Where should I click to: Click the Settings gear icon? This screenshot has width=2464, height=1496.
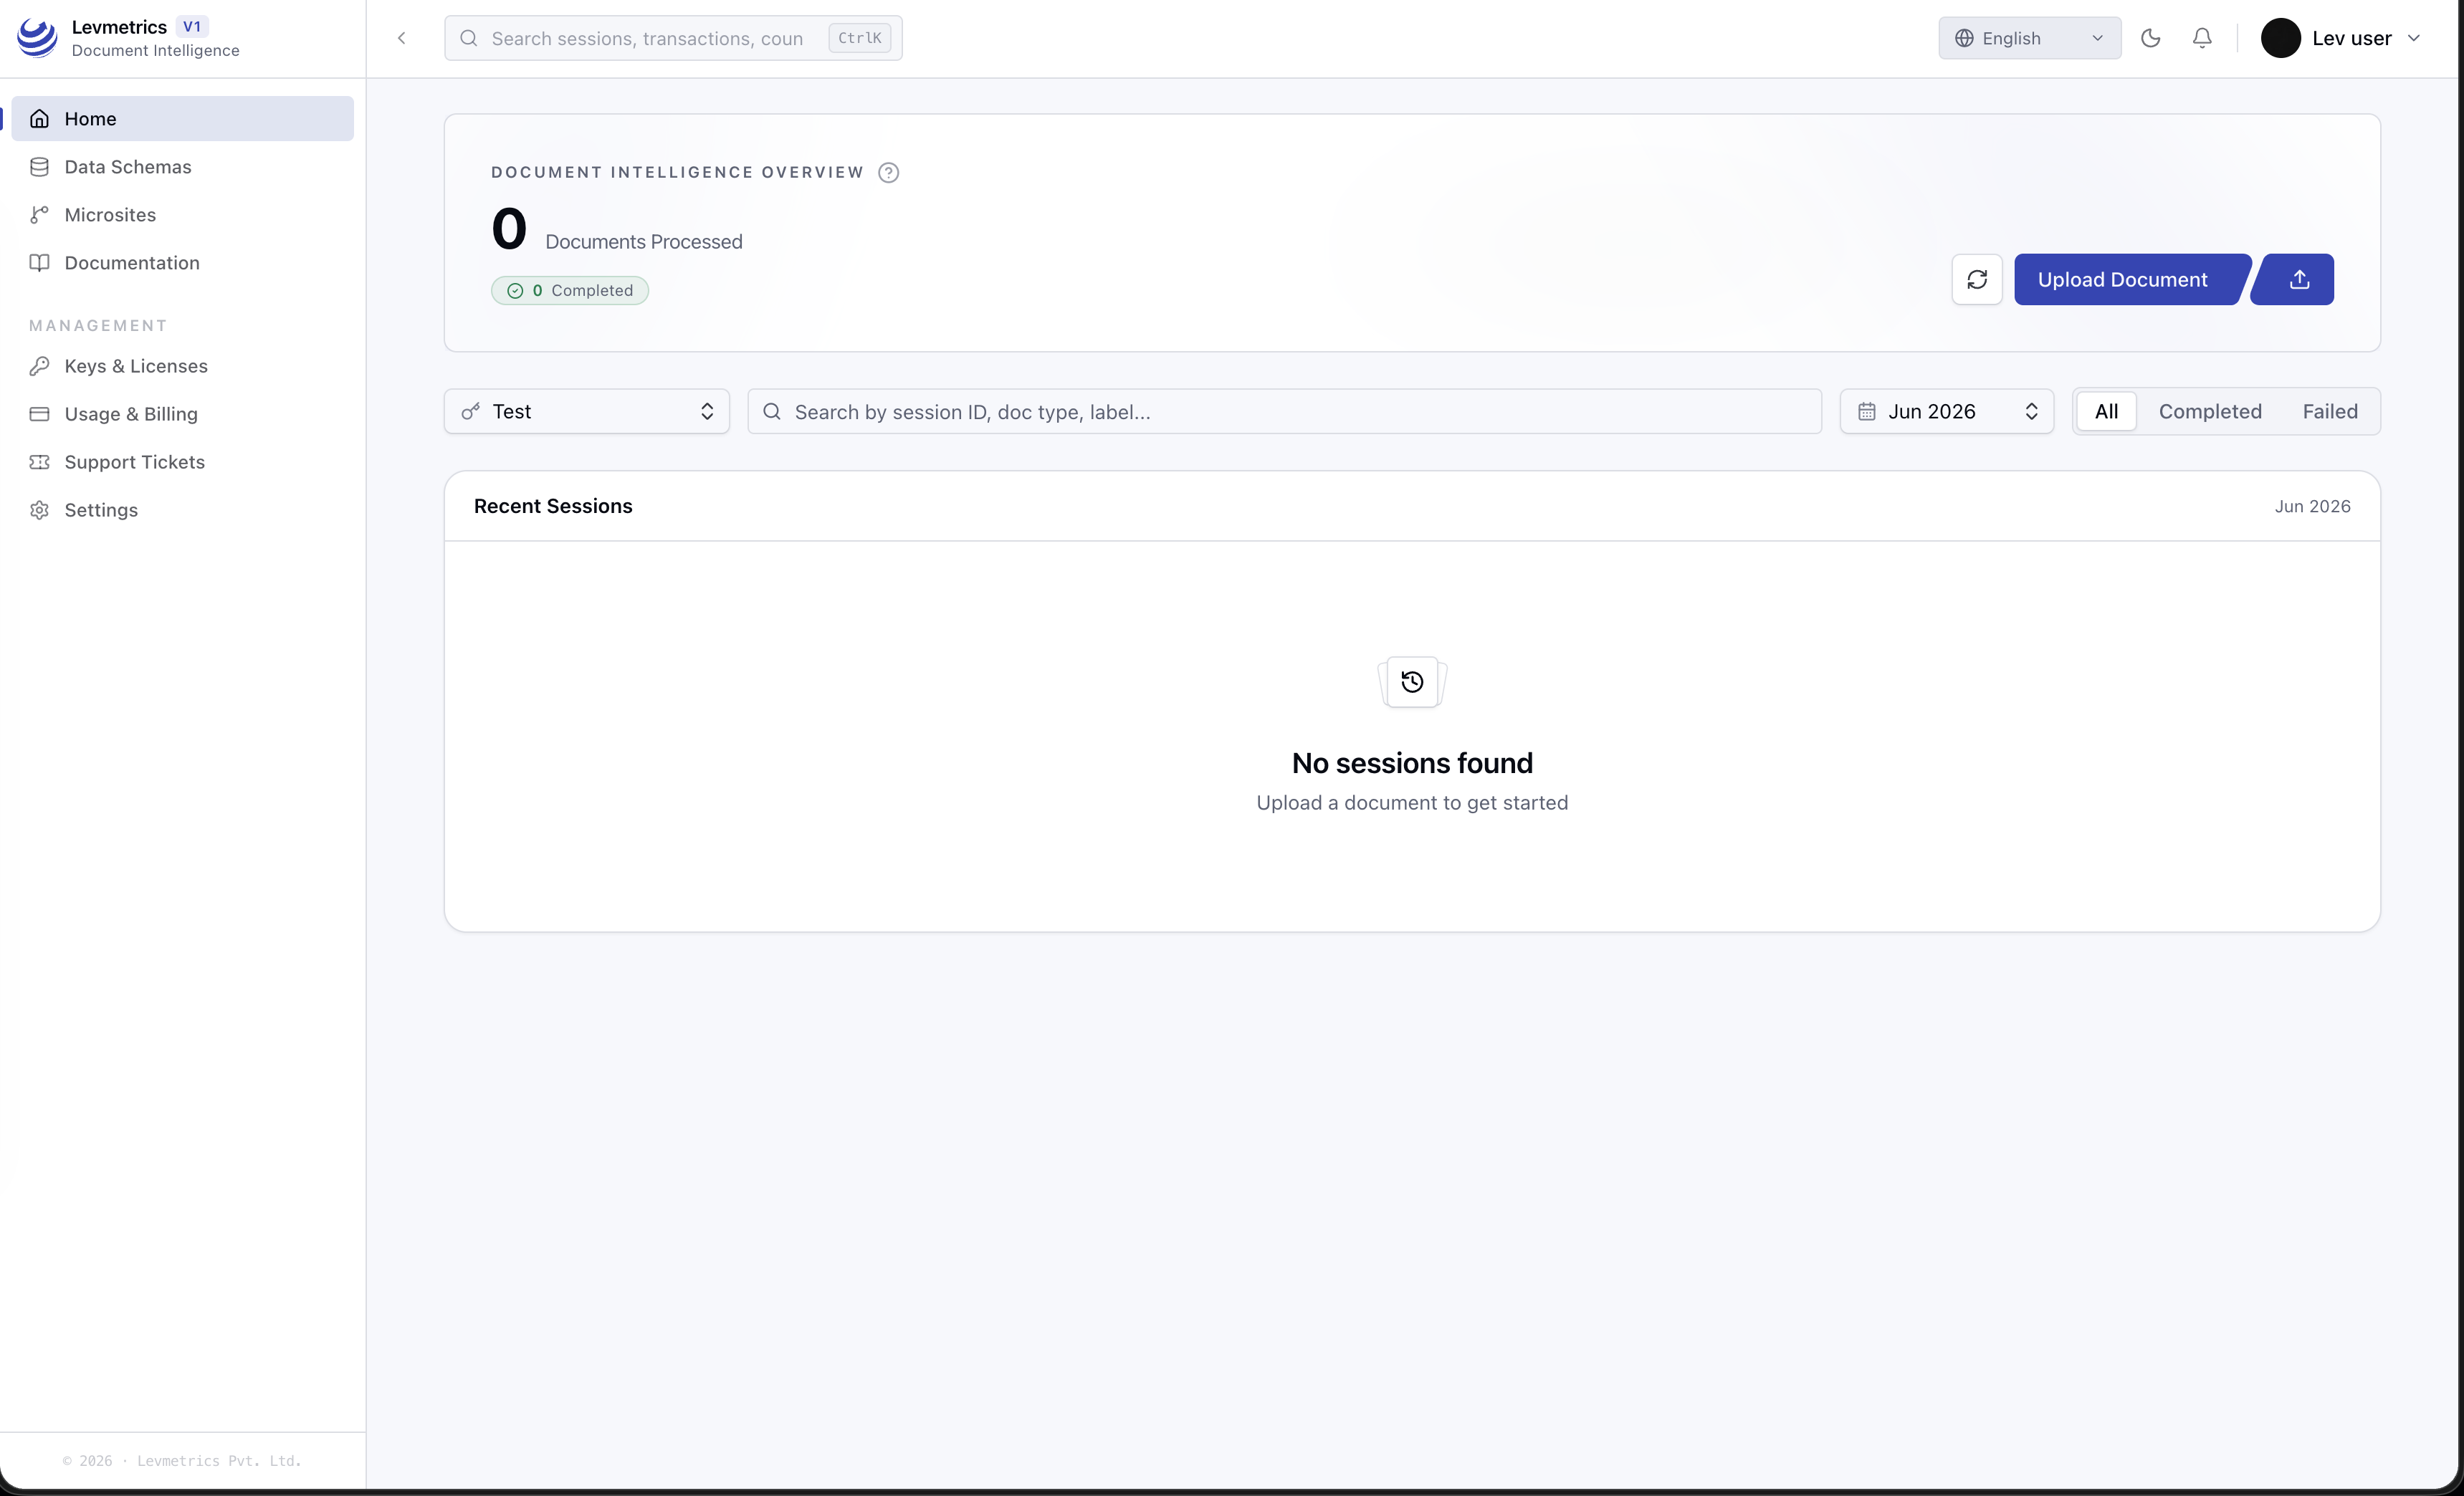tap(39, 510)
